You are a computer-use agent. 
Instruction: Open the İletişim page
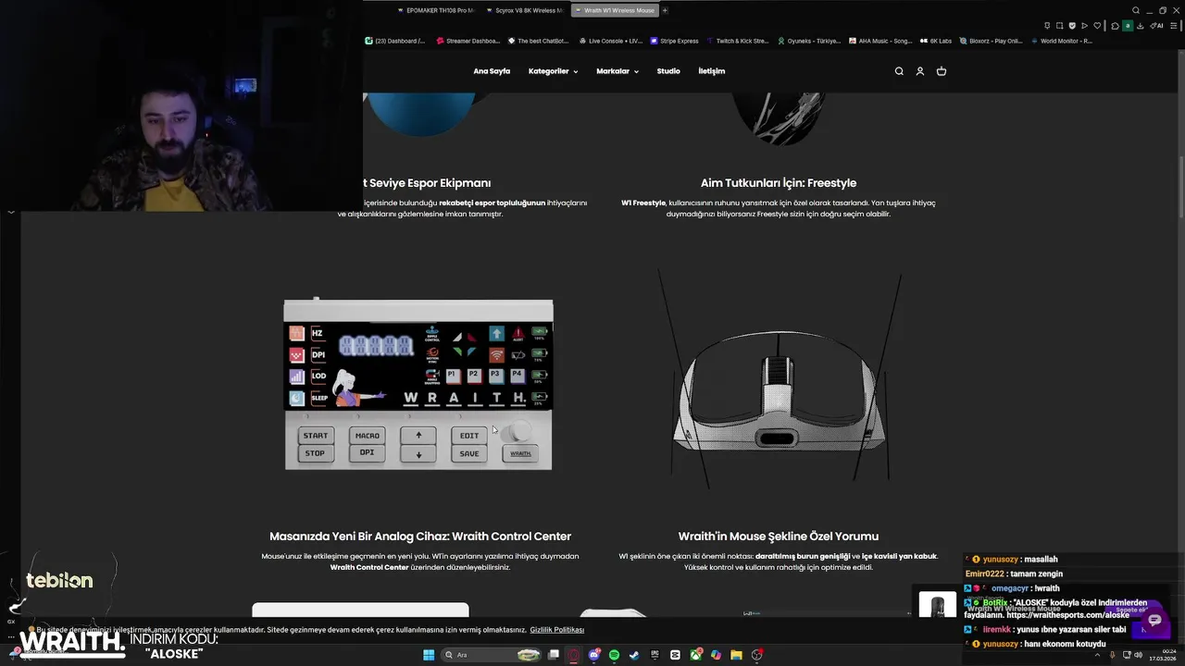(712, 71)
